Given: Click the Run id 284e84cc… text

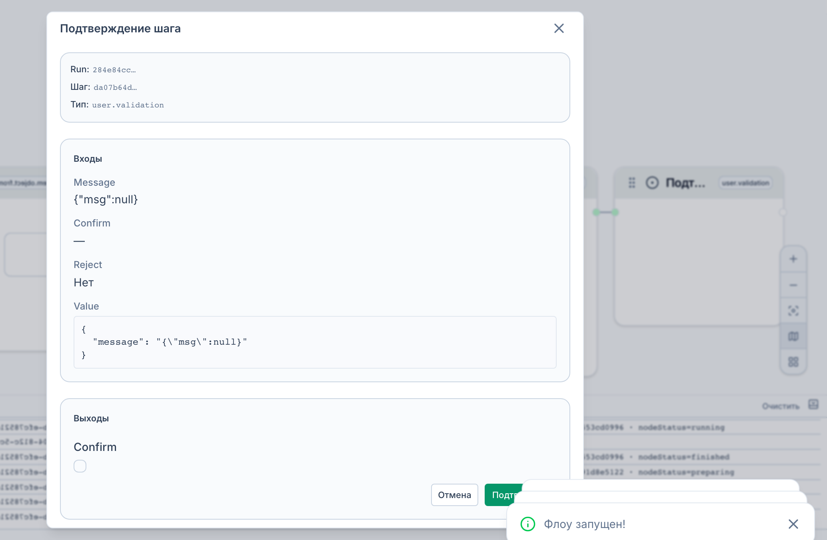Looking at the screenshot, I should 114,70.
